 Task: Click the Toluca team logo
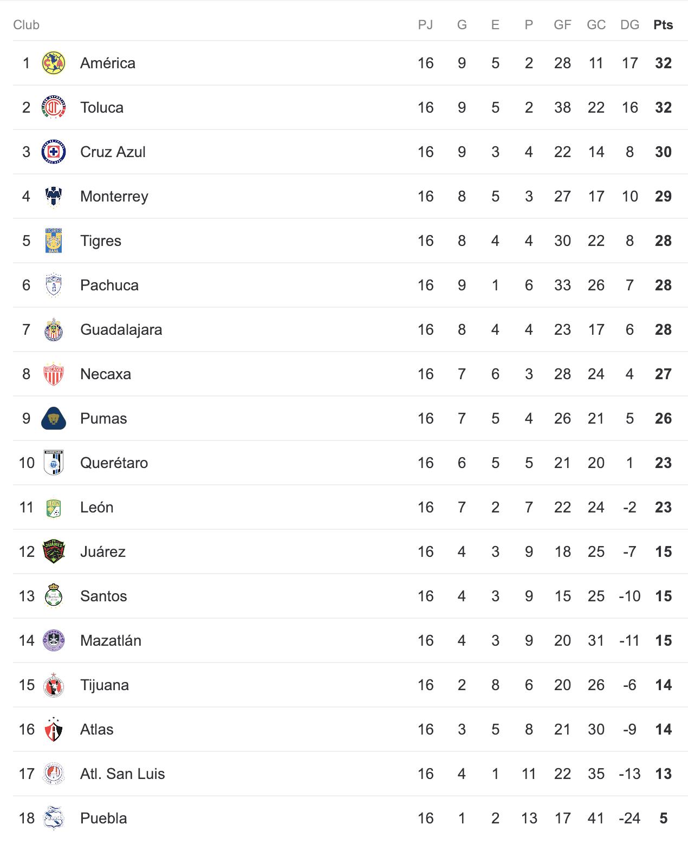point(53,107)
